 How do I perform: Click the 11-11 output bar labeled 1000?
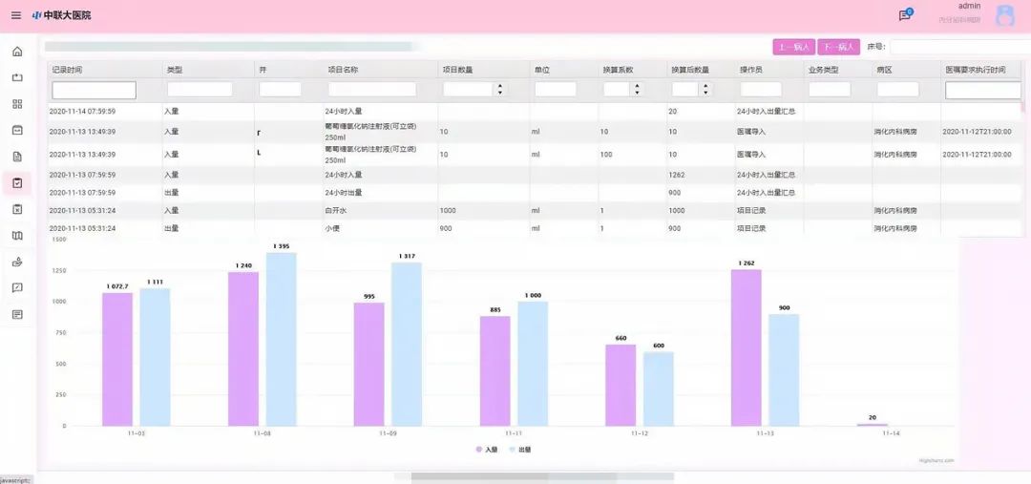coord(533,364)
